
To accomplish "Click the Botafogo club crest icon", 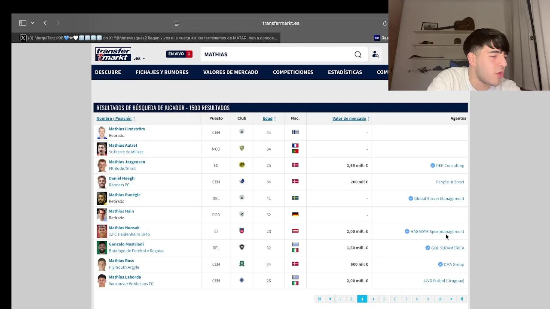I will [x=242, y=247].
